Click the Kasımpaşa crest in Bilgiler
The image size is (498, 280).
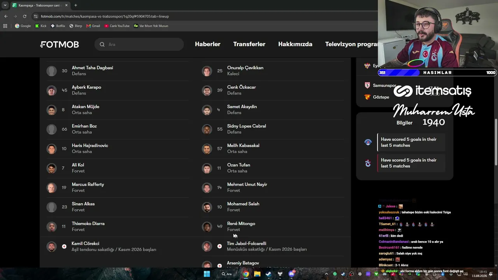pos(368,142)
